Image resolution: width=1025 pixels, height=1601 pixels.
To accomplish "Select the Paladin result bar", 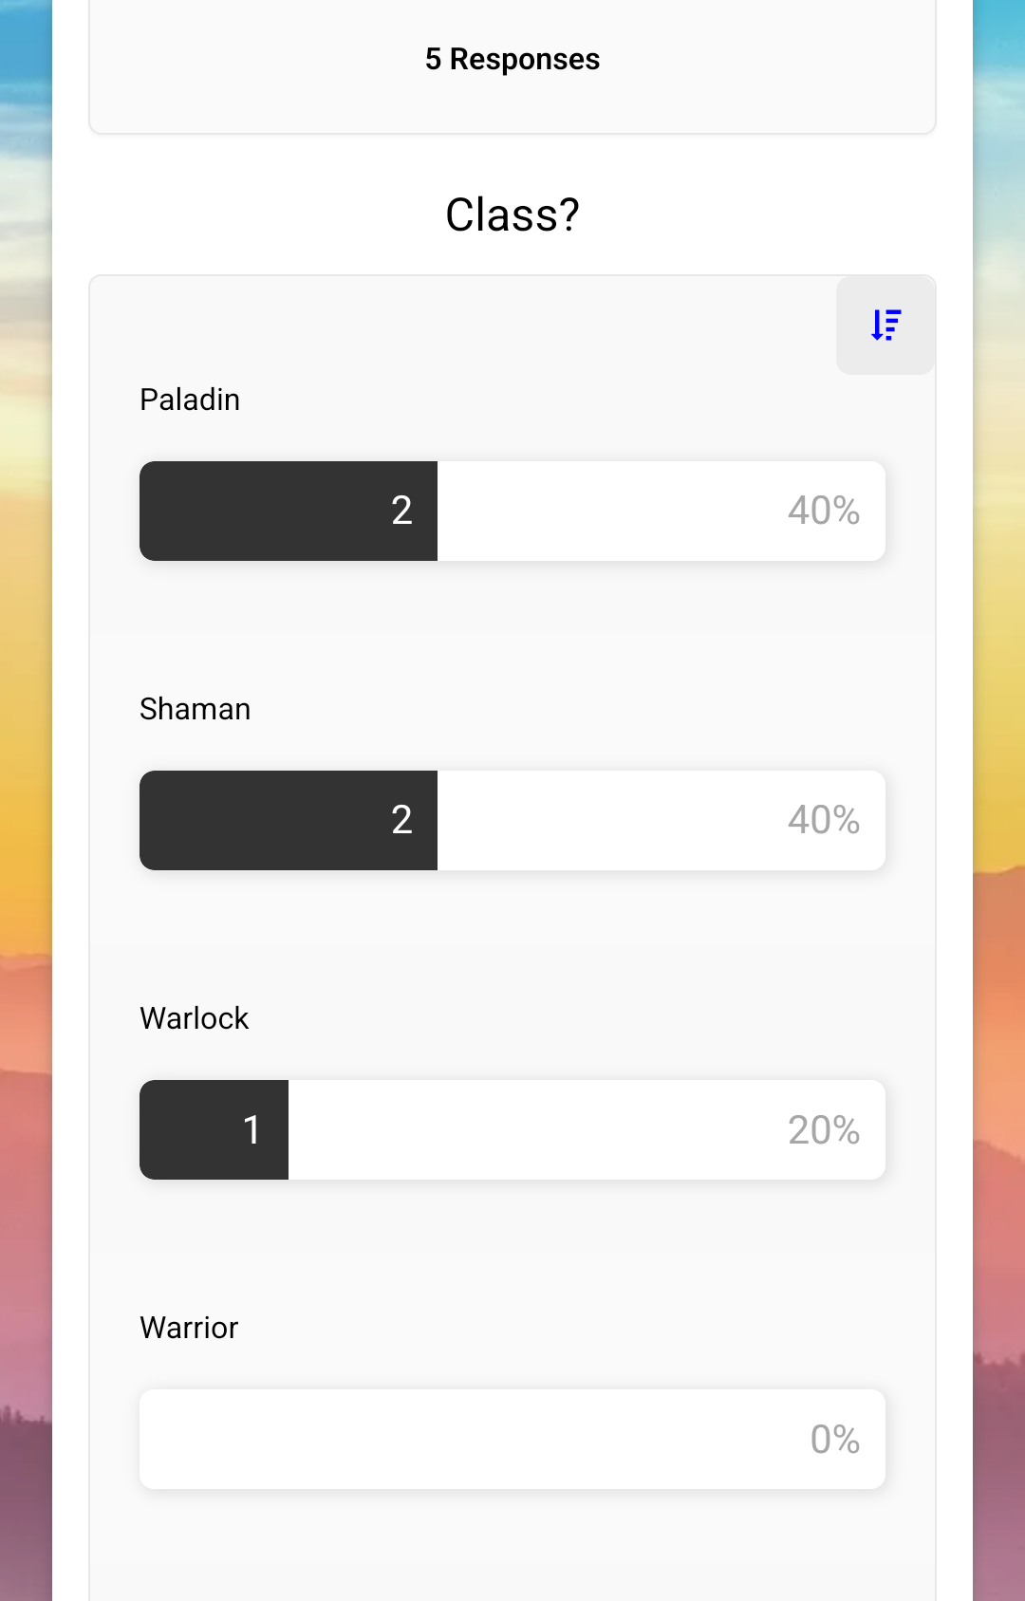I will click(x=512, y=511).
